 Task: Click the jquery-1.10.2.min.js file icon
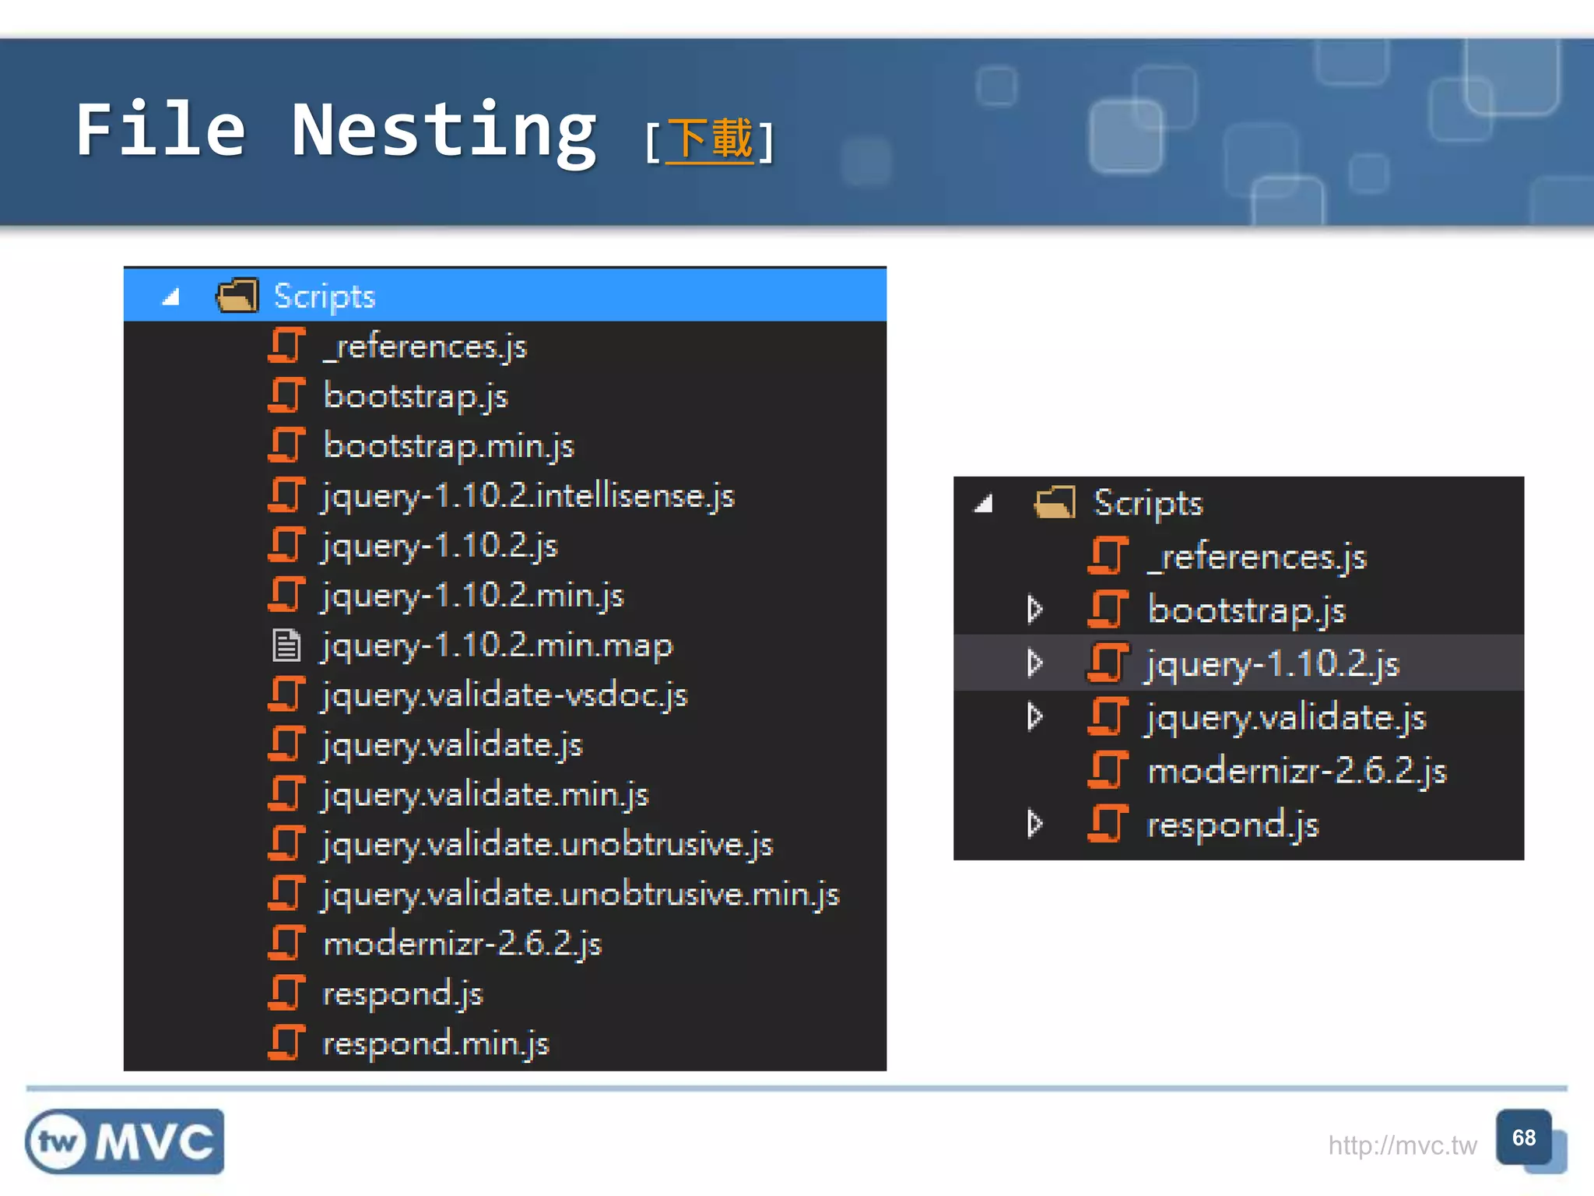(x=286, y=595)
